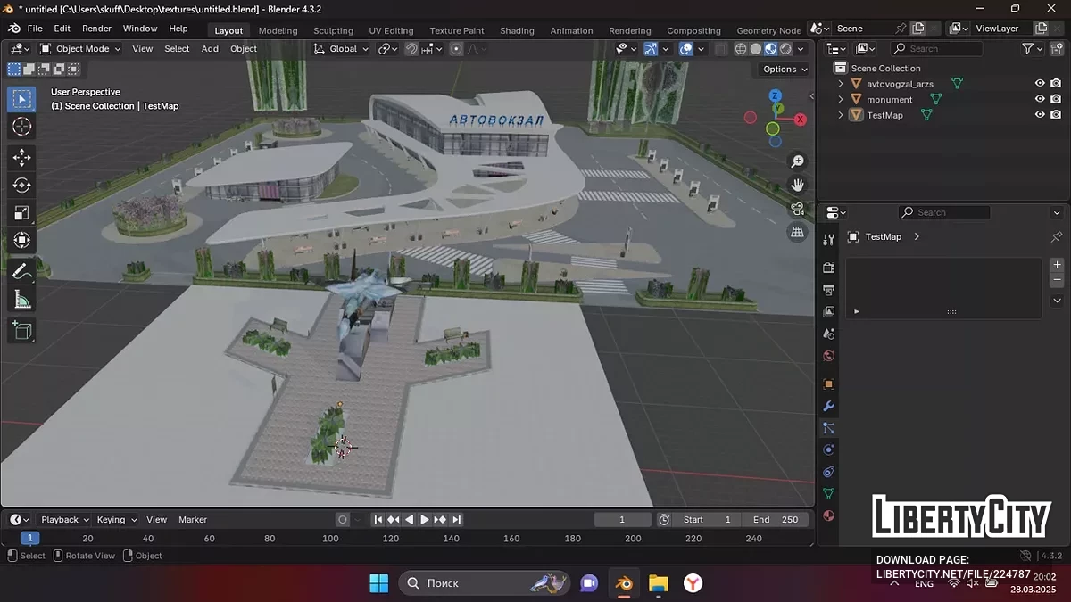1071x602 pixels.
Task: Toggle camera view in viewport
Action: coord(797,209)
